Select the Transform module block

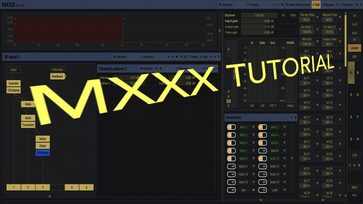point(28,125)
